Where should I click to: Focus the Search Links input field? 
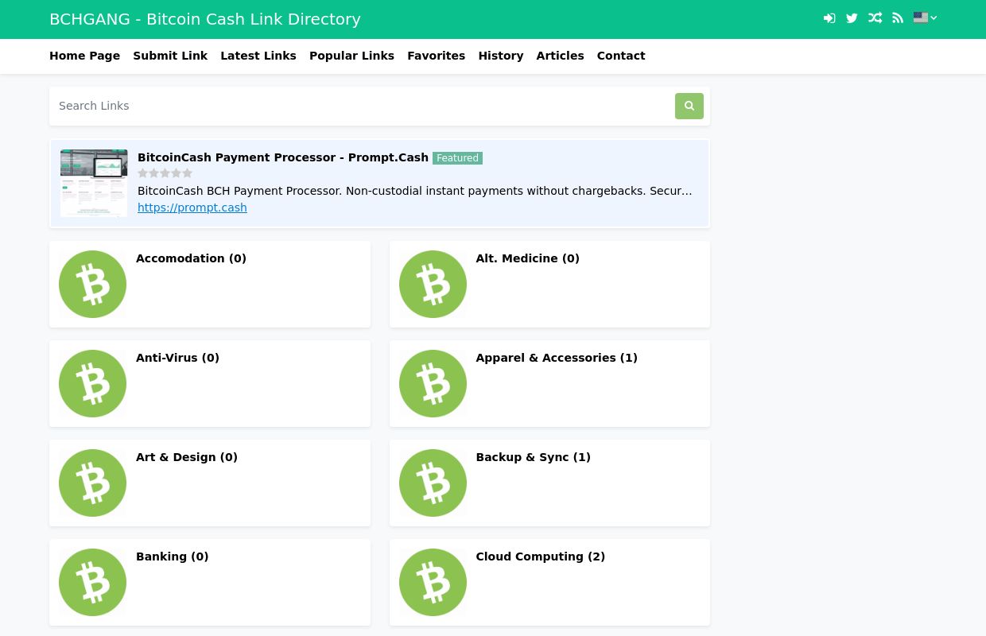[362, 106]
